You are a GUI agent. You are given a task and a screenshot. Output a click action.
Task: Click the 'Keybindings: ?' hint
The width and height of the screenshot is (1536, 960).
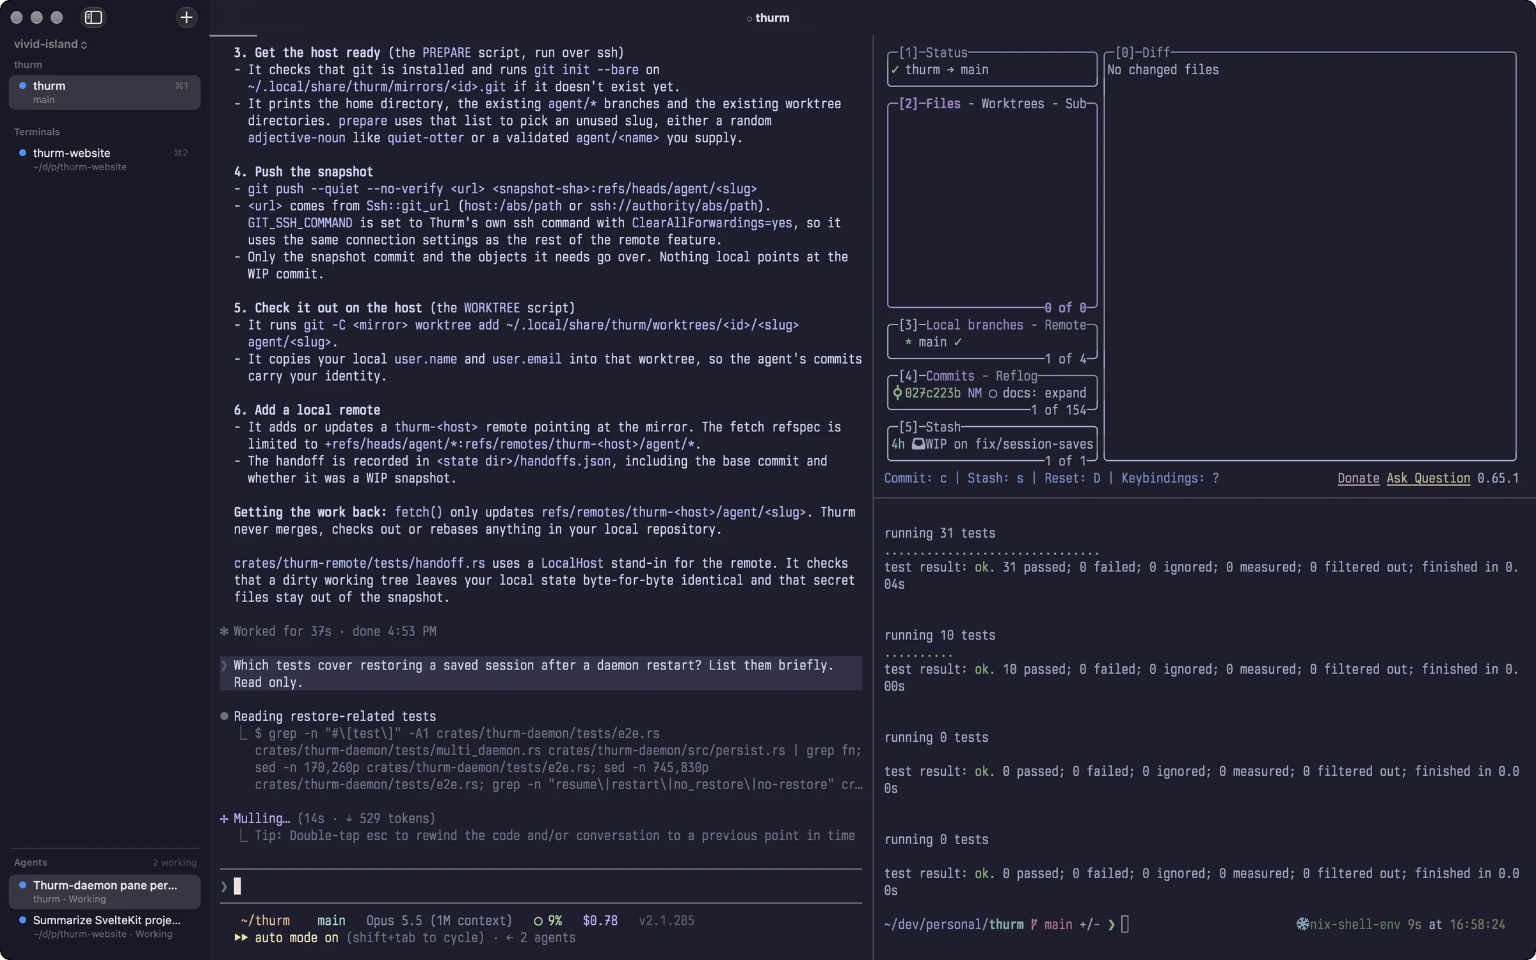[x=1170, y=478]
